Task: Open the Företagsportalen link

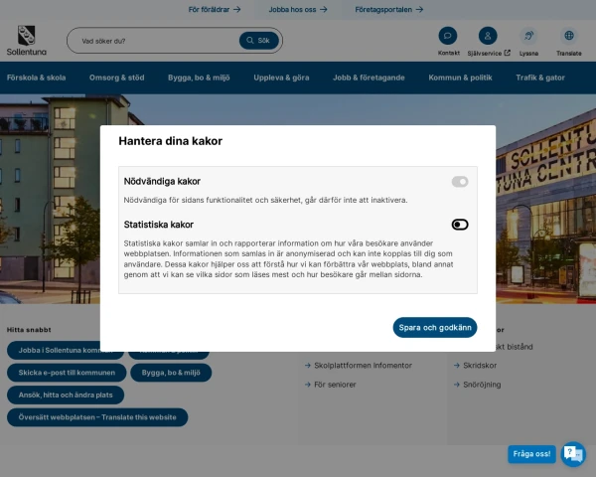Action: pyautogui.click(x=389, y=9)
